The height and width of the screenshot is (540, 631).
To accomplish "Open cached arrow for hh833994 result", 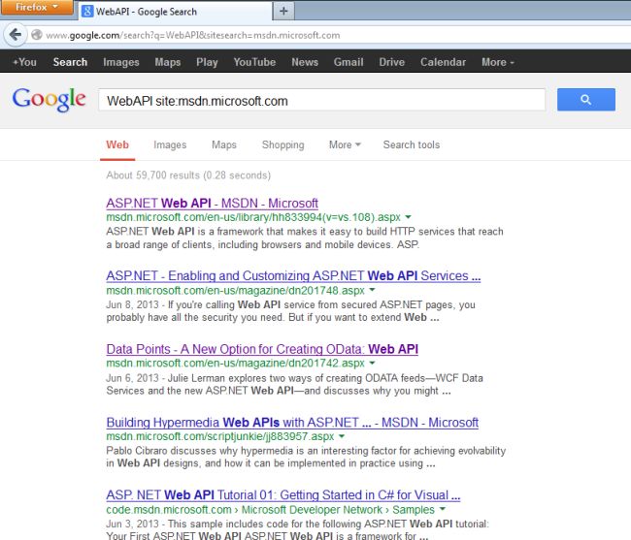I will point(408,217).
